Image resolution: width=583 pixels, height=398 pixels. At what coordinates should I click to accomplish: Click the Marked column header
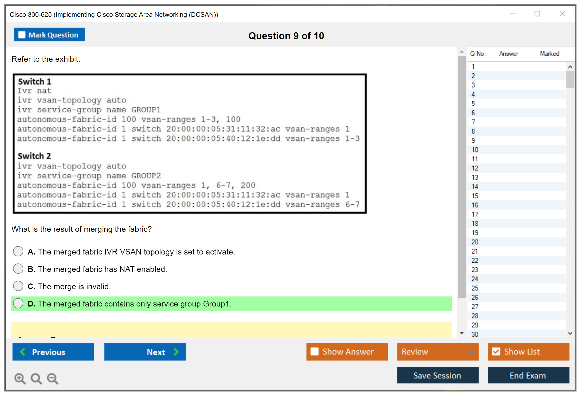pos(549,54)
